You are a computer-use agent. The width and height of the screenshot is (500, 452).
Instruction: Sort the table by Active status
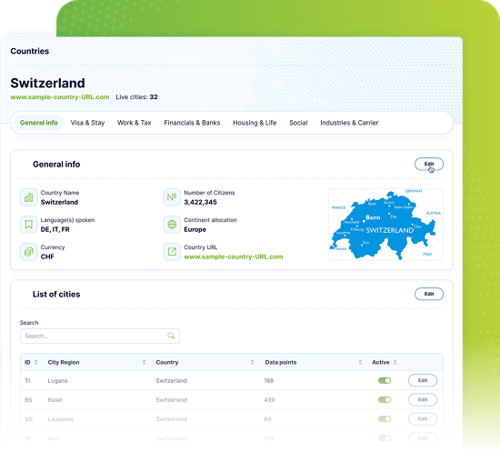tap(395, 362)
